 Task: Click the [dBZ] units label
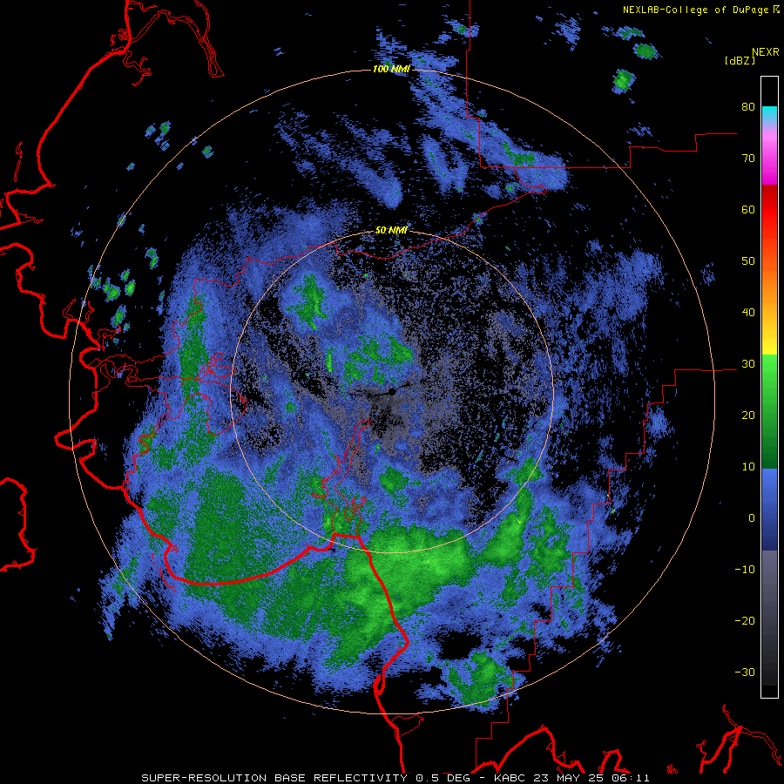coord(740,60)
